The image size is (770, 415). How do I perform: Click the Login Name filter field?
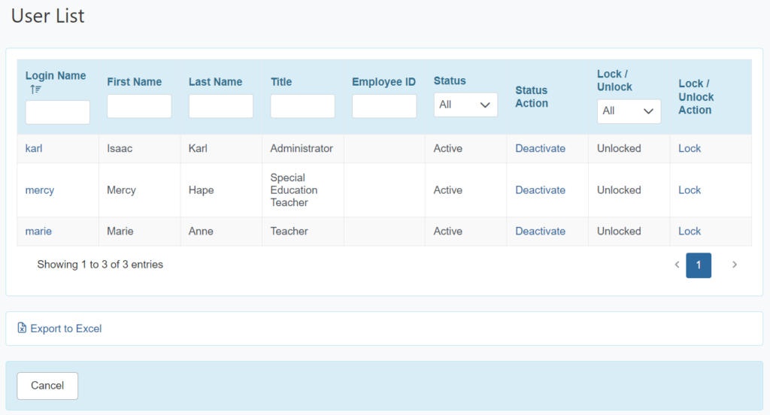tap(57, 112)
